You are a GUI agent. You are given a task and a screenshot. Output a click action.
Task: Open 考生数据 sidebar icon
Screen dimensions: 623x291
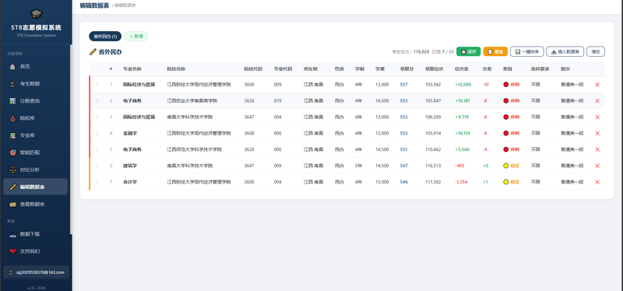pyautogui.click(x=12, y=84)
